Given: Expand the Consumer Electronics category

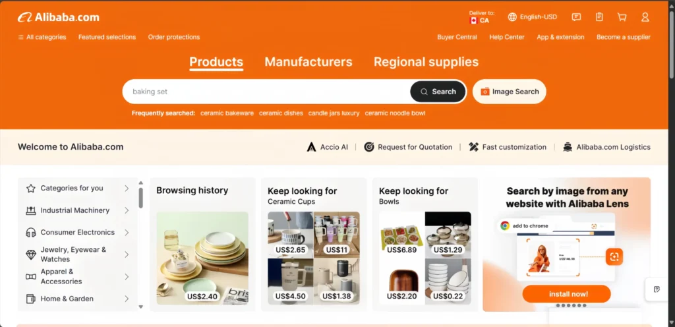Looking at the screenshot, I should coord(78,232).
